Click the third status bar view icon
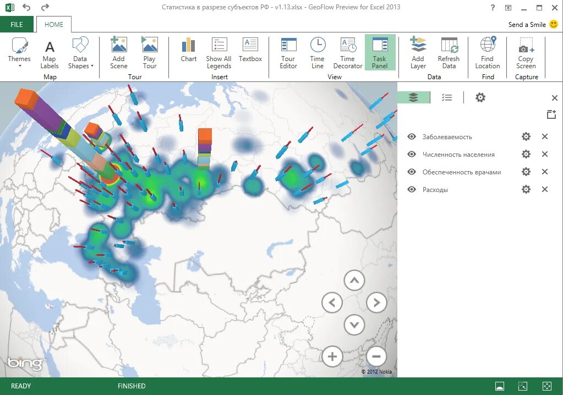Image resolution: width=563 pixels, height=395 pixels. [x=546, y=386]
